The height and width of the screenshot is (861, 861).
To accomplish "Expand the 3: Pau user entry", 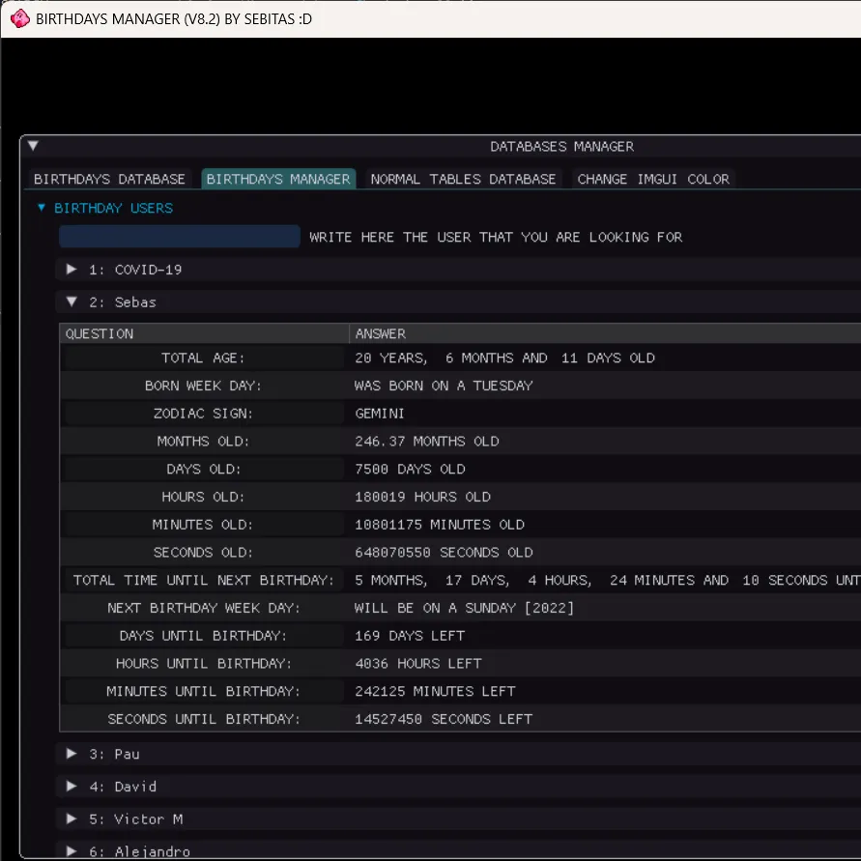I will pyautogui.click(x=72, y=754).
